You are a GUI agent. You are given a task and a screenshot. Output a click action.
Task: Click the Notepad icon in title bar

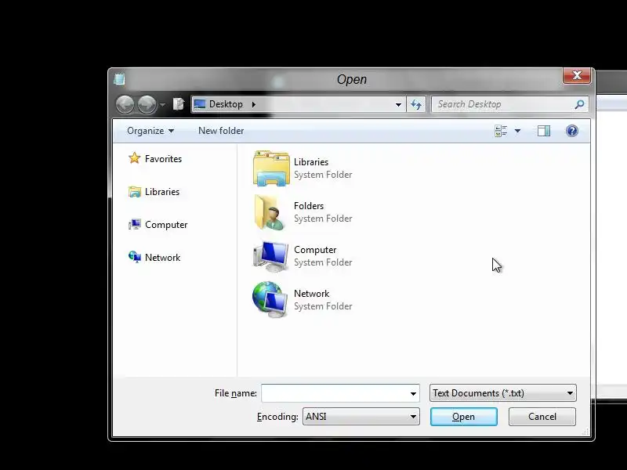[120, 79]
